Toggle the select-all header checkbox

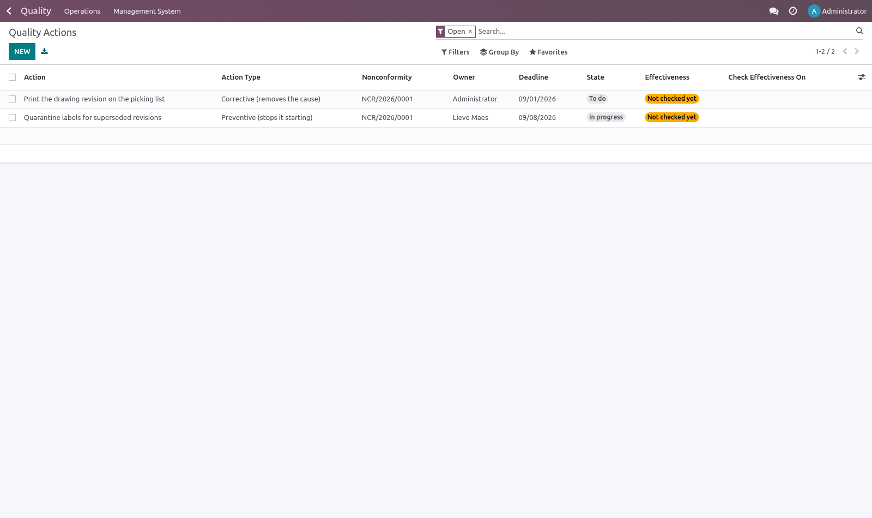click(12, 77)
